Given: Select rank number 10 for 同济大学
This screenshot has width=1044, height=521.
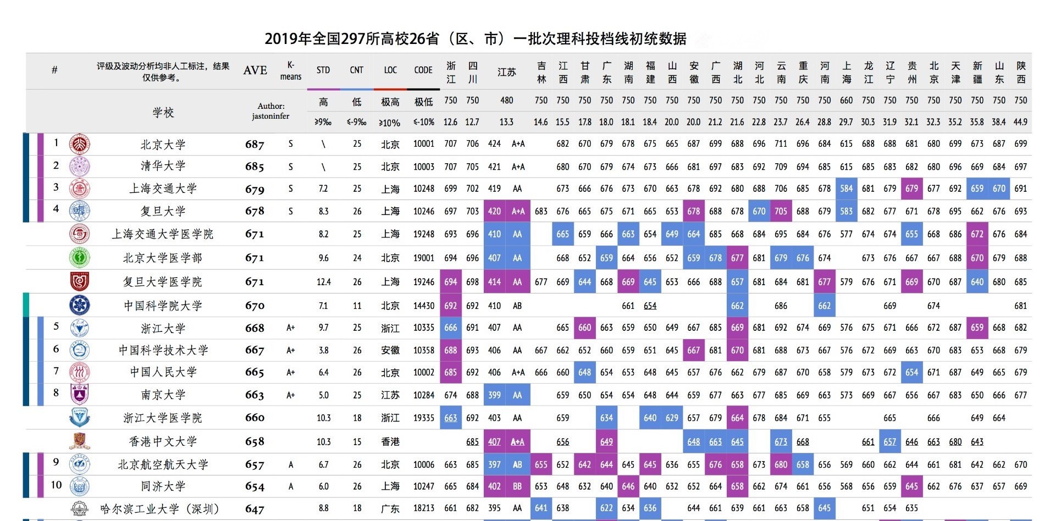Looking at the screenshot, I should tap(57, 485).
